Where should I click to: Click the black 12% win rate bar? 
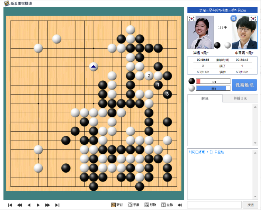tap(213, 82)
